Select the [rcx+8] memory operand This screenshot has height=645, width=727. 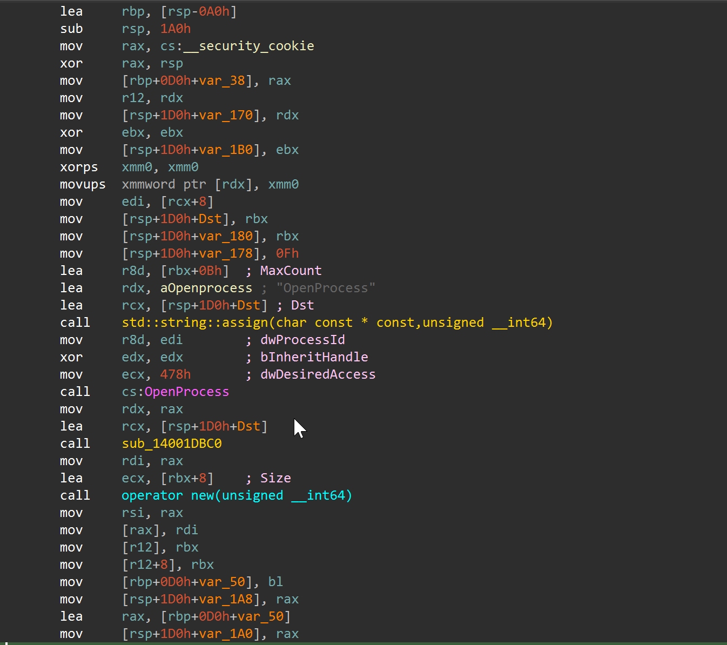(187, 201)
